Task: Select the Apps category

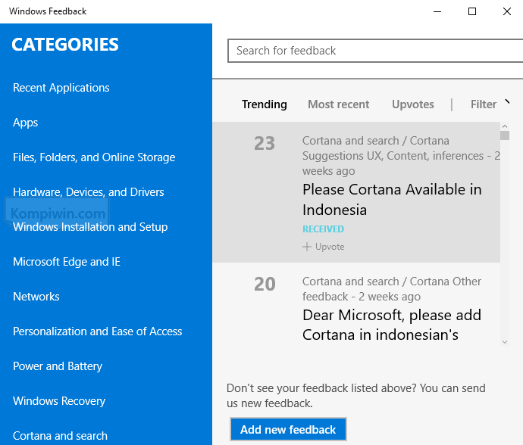Action: click(x=25, y=123)
